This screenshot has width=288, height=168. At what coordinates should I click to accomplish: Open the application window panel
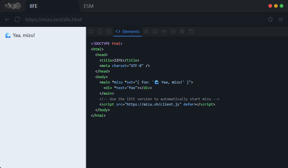[191, 31]
